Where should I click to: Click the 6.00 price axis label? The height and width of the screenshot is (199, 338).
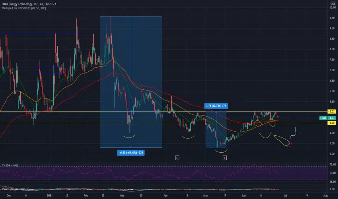[332, 91]
